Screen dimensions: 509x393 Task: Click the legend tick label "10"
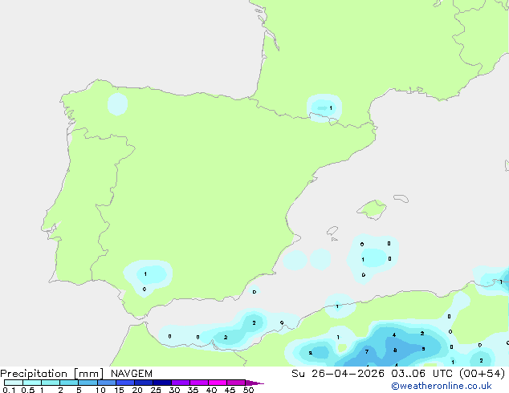(x=100, y=390)
